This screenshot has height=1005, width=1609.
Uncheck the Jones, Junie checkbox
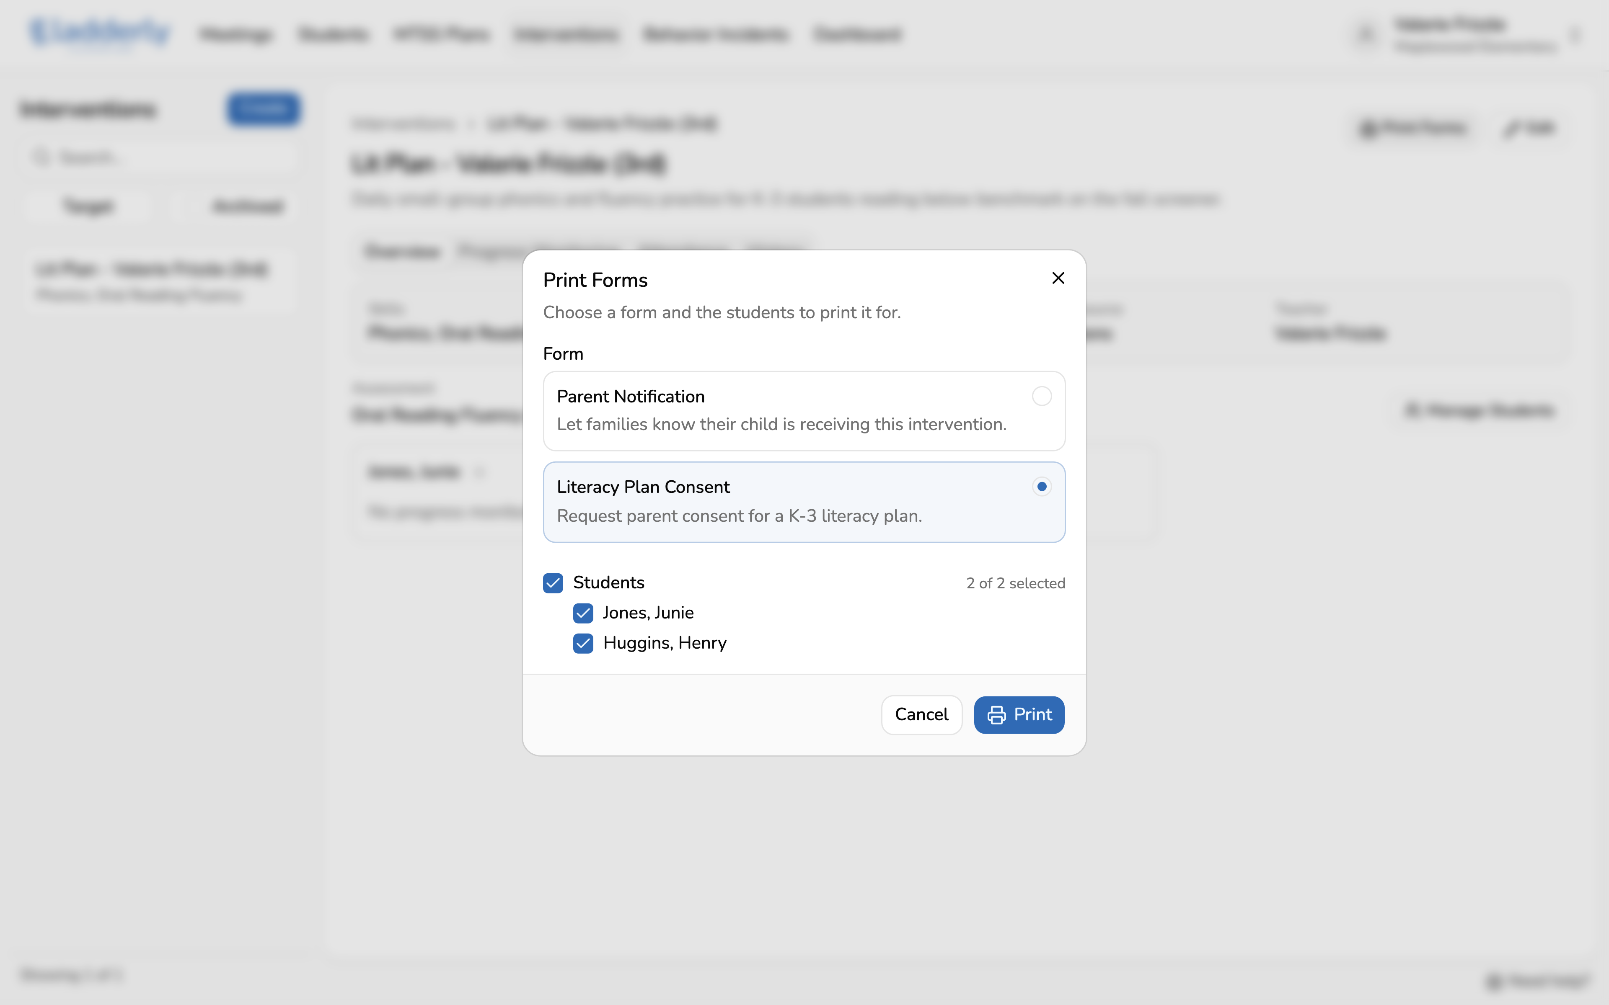(583, 613)
